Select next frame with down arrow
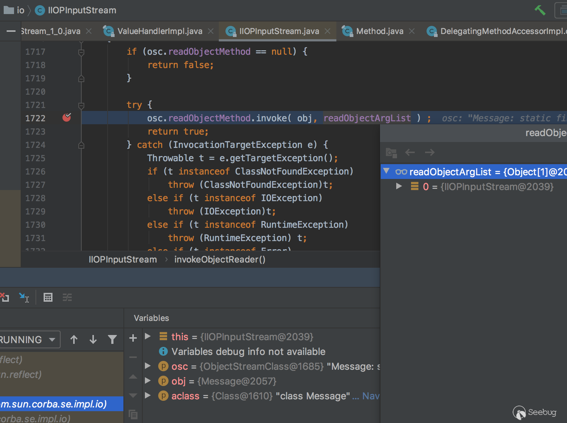This screenshot has height=423, width=567. [x=93, y=339]
